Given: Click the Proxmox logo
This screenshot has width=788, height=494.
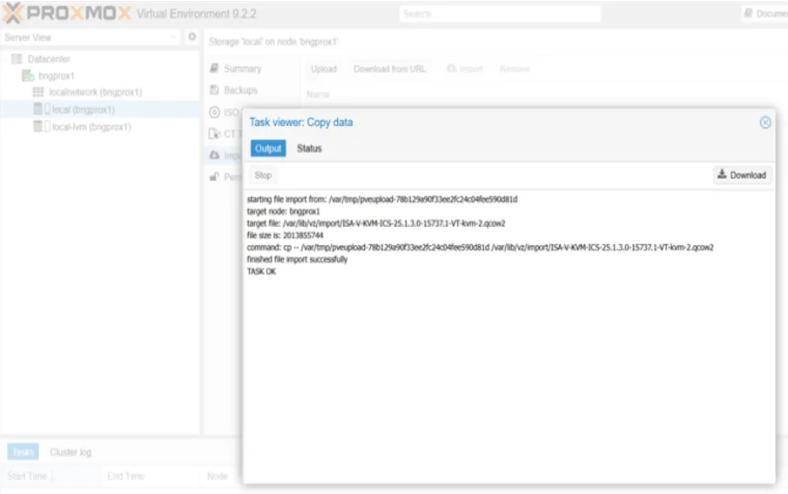Looking at the screenshot, I should click(x=67, y=13).
